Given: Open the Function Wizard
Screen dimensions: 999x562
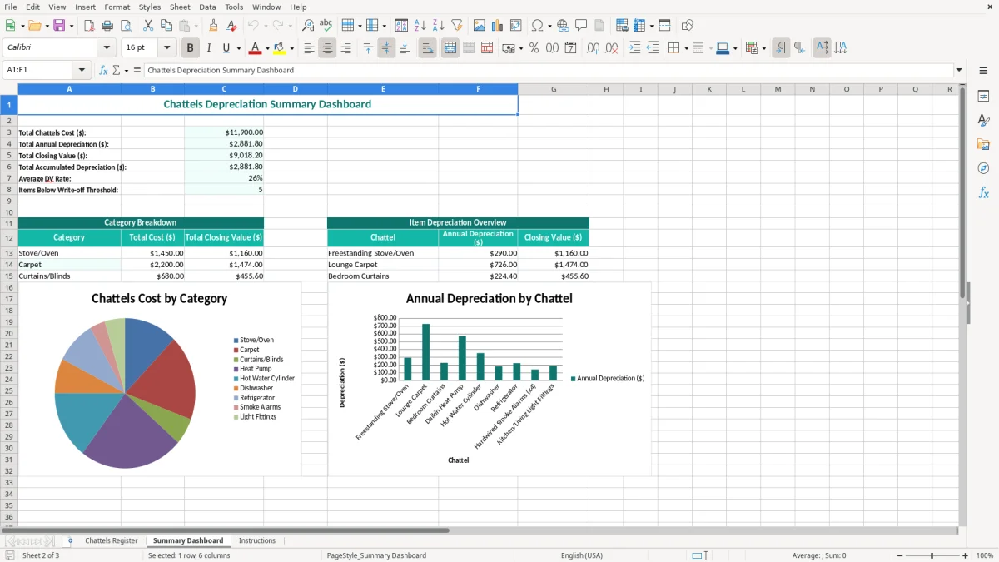Looking at the screenshot, I should click(103, 71).
